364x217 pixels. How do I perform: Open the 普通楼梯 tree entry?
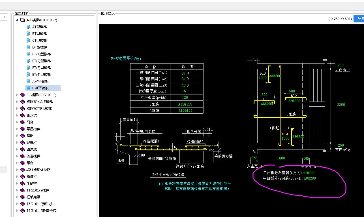[33, 156]
